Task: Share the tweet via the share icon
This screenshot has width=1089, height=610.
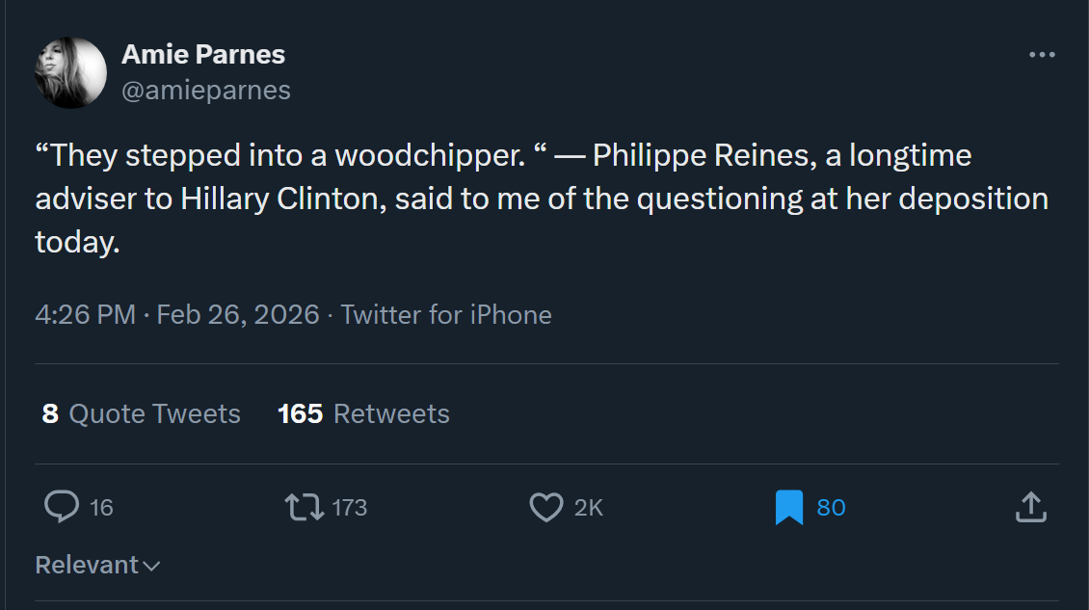Action: [1030, 507]
